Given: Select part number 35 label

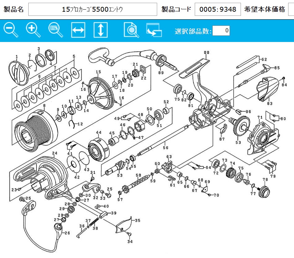Looking at the screenshot, I should coord(138,221).
